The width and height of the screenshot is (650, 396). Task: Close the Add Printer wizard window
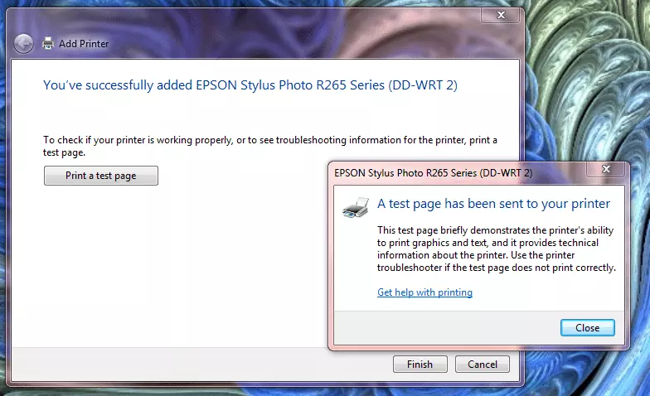[x=500, y=16]
